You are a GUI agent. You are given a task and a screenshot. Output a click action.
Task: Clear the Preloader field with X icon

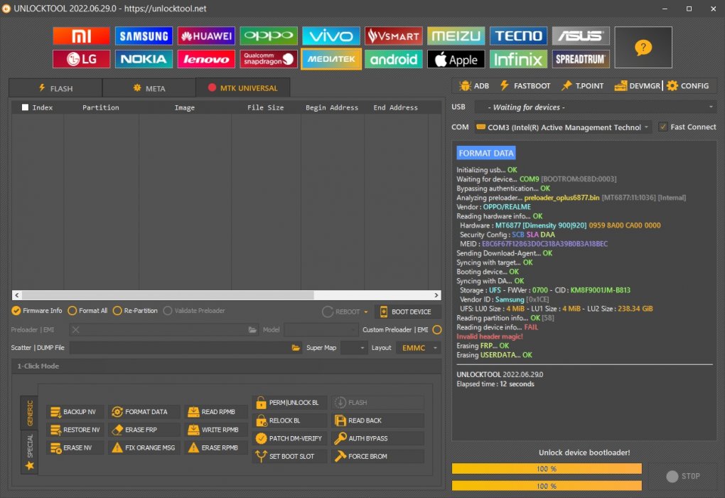[76, 329]
